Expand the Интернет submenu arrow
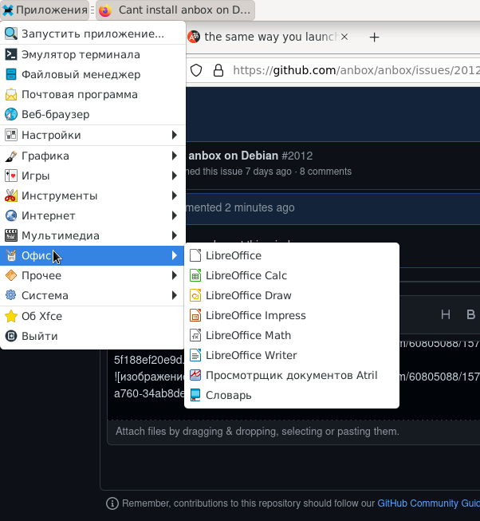This screenshot has height=521, width=480. tap(175, 215)
